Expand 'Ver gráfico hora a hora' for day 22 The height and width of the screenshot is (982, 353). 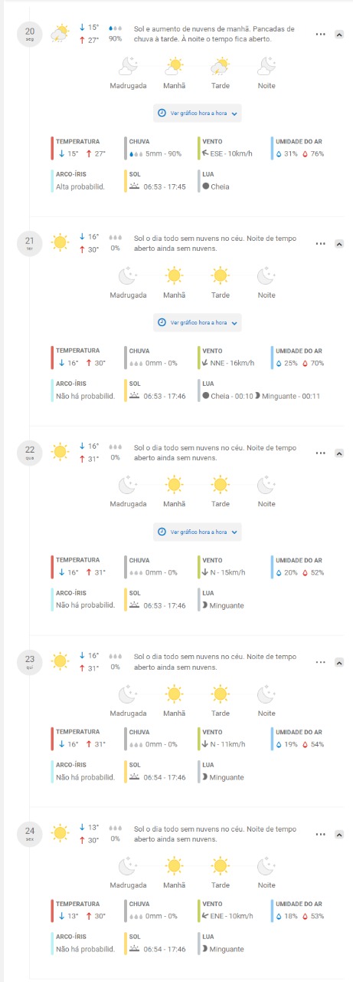pos(198,532)
